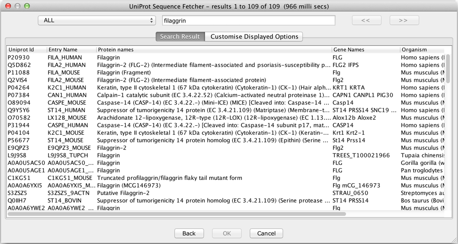The image size is (458, 244).
Task: Click the 'Filaggrin (MCG146973)' protein name
Action: pos(129,186)
